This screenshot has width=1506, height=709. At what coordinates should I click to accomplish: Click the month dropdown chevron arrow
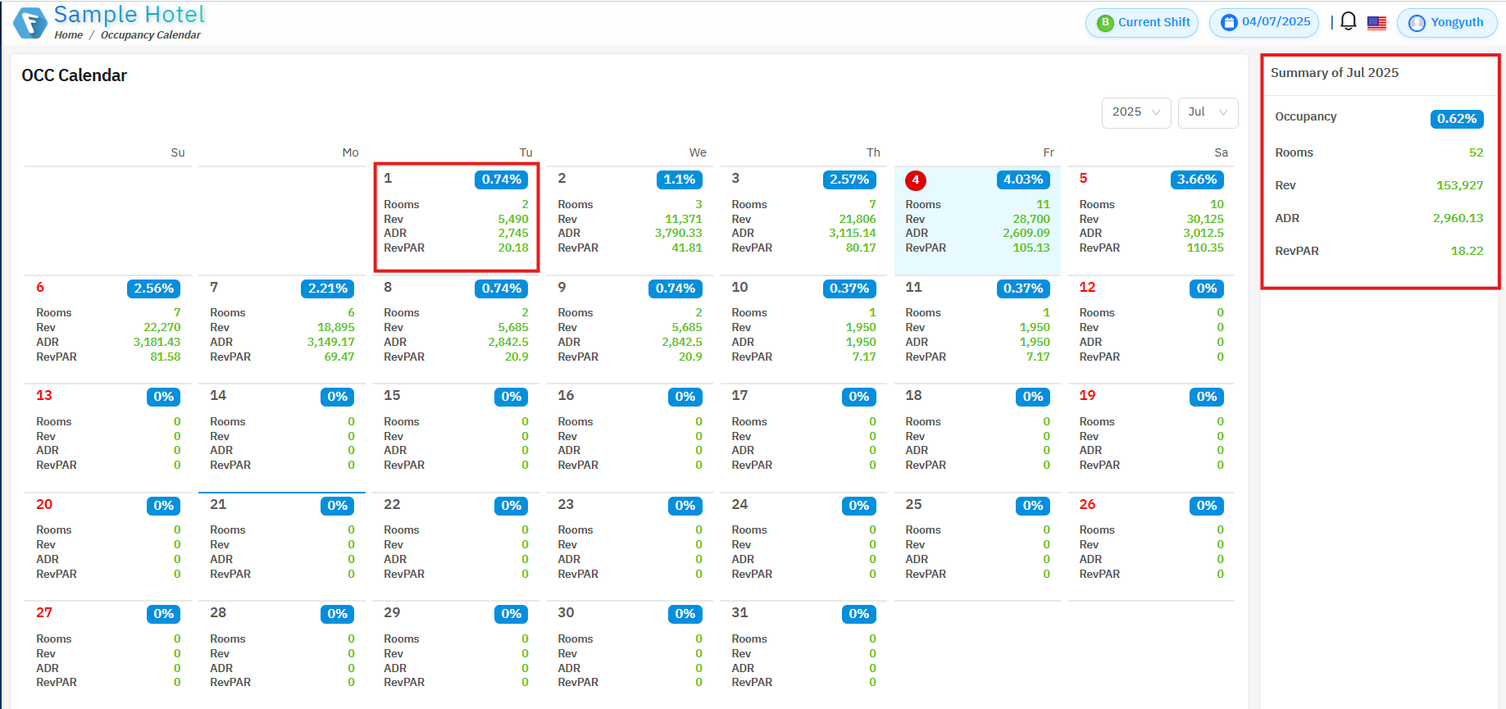(x=1224, y=112)
